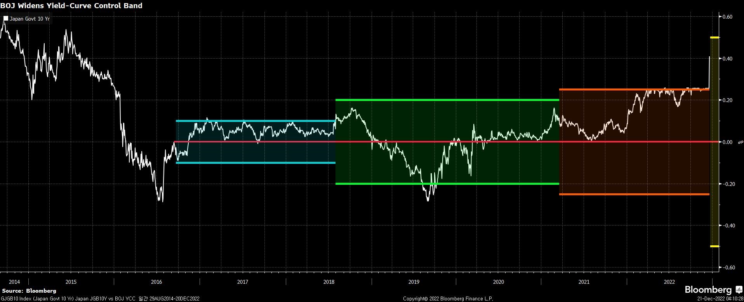Click the 2022 year label on the x-axis
Viewport: 744px width, 302px height.
point(669,282)
